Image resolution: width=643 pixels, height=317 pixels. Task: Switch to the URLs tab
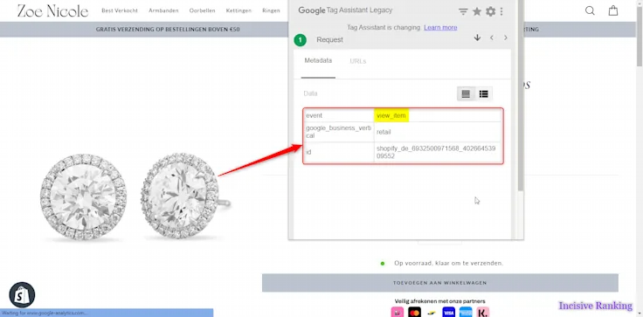pos(358,61)
